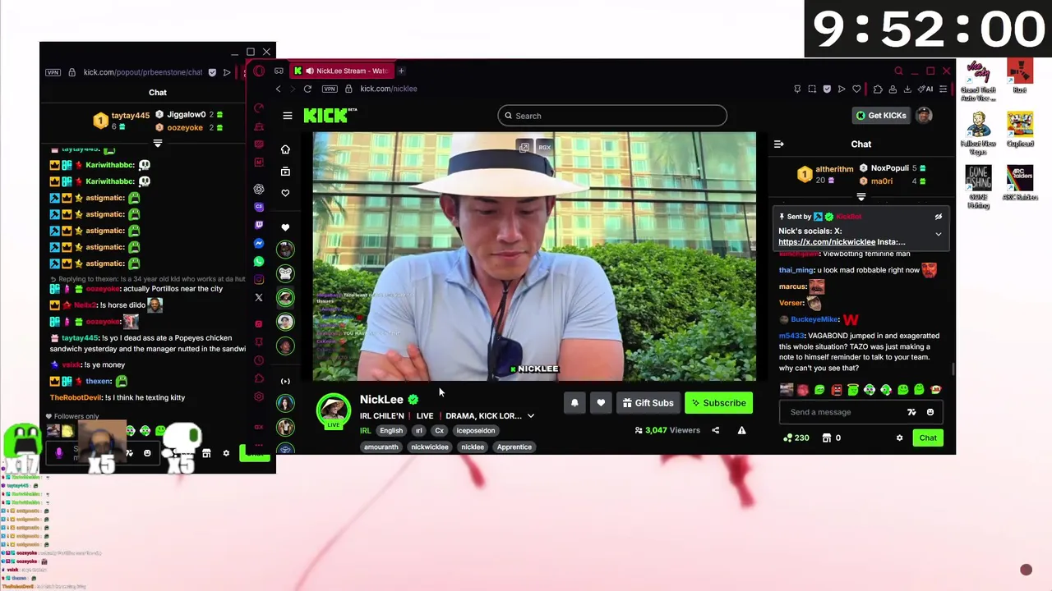
Task: Open X in Opera sidebar
Action: tap(259, 298)
